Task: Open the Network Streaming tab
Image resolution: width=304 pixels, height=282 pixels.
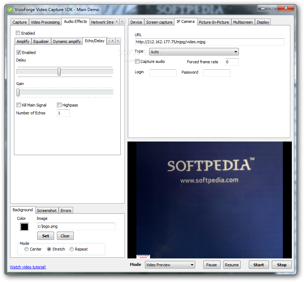Action: coord(102,22)
